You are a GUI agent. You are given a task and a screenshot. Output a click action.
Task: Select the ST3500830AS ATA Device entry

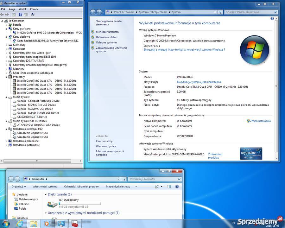pos(32,117)
